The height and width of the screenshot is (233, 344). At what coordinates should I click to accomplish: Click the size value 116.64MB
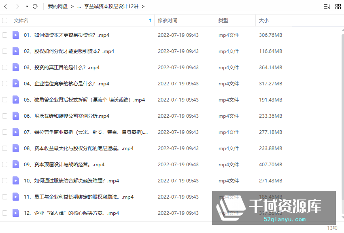click(x=270, y=51)
